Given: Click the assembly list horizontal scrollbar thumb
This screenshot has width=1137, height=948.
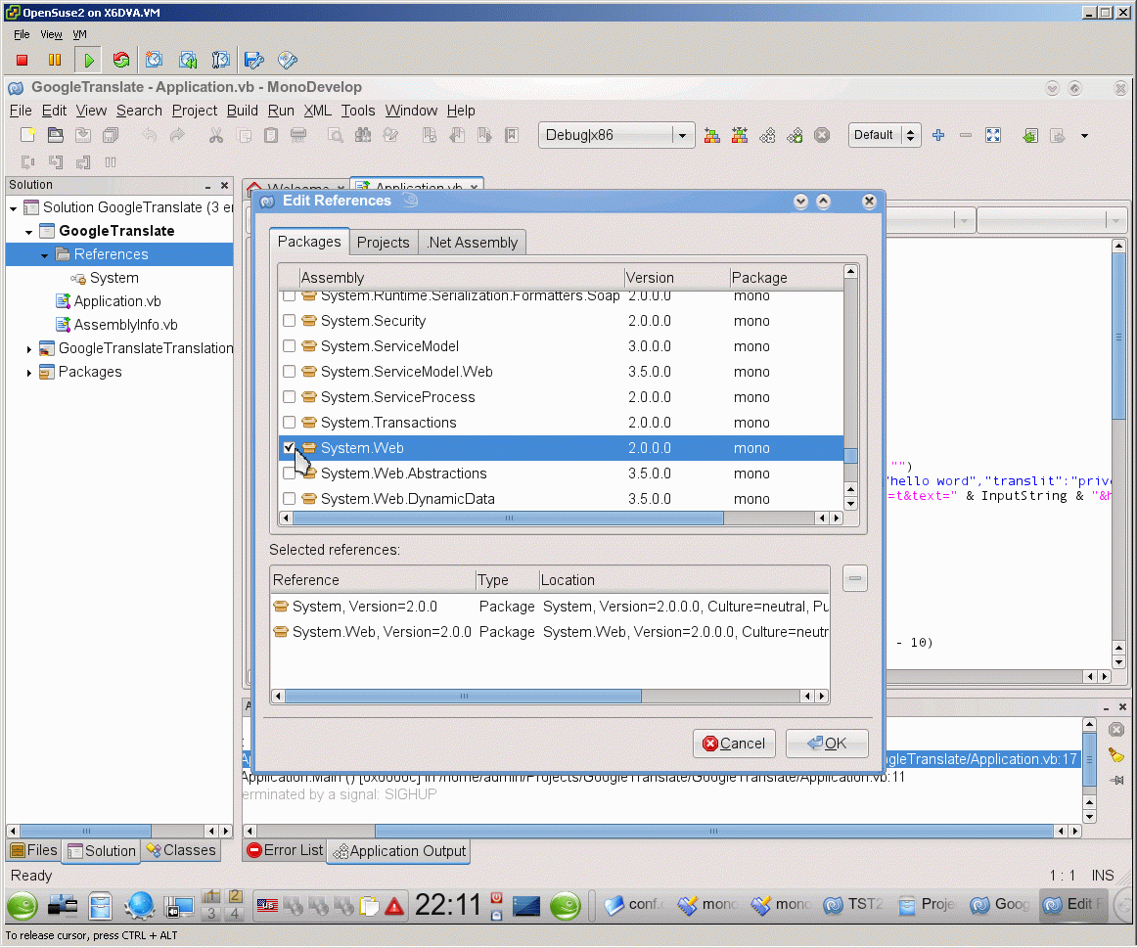Looking at the screenshot, I should [x=508, y=518].
